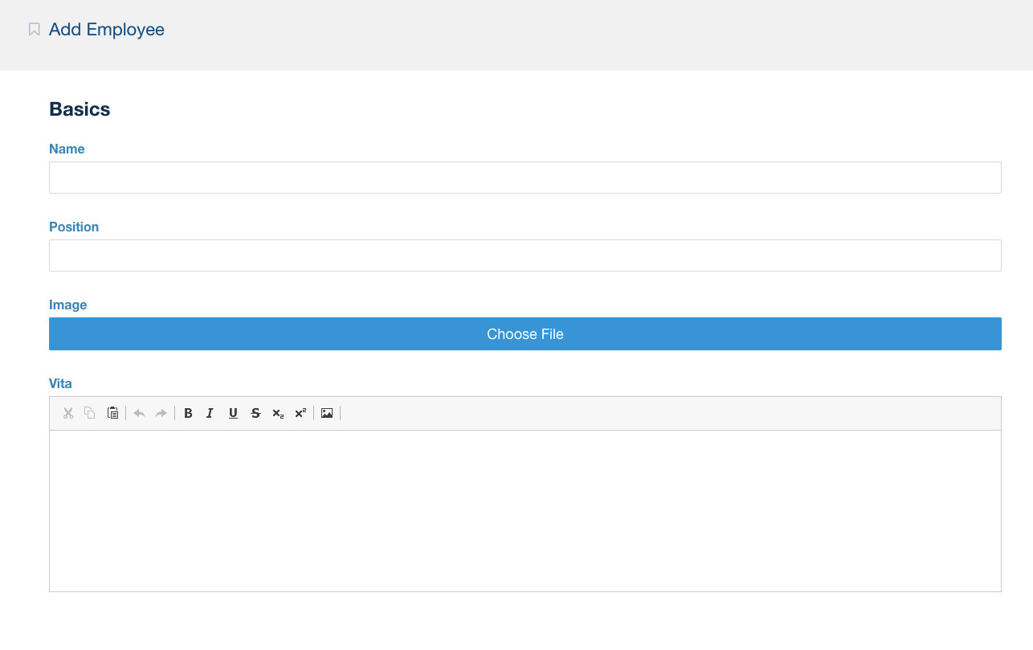Toggle Strikethrough formatting in the Vita editor
The image size is (1033, 650).
pos(255,413)
